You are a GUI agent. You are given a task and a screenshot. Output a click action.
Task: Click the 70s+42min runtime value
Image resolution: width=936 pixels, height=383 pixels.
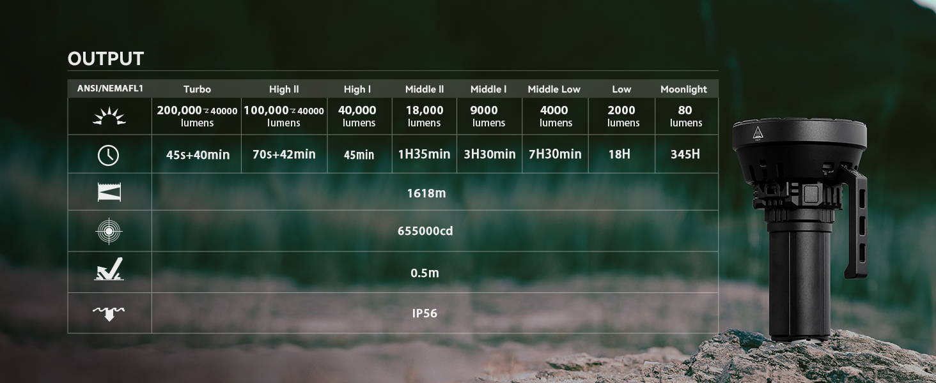pyautogui.click(x=284, y=154)
